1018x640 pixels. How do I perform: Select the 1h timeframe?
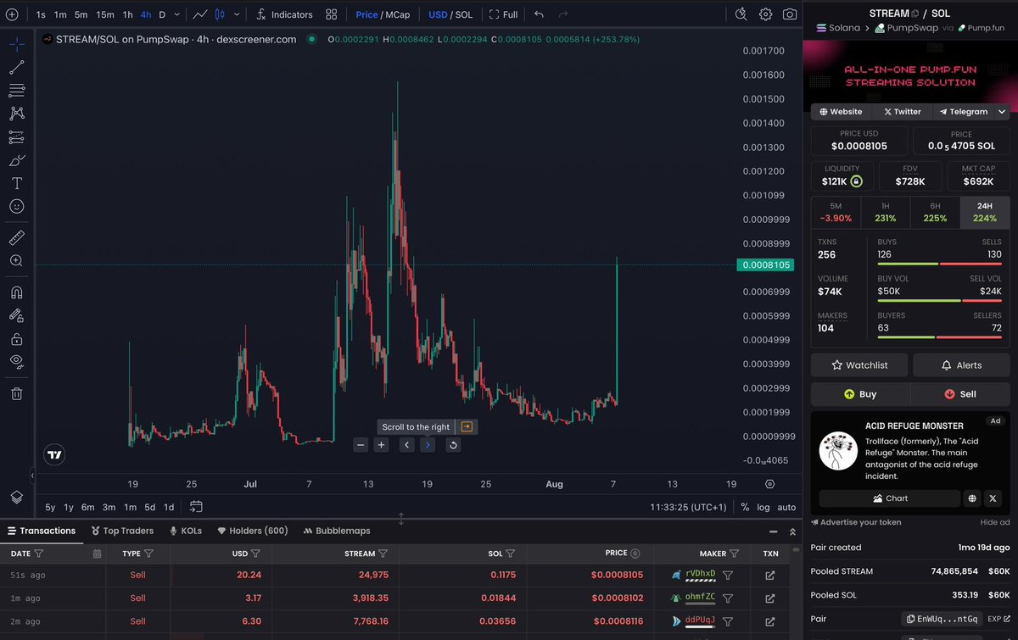pyautogui.click(x=127, y=14)
